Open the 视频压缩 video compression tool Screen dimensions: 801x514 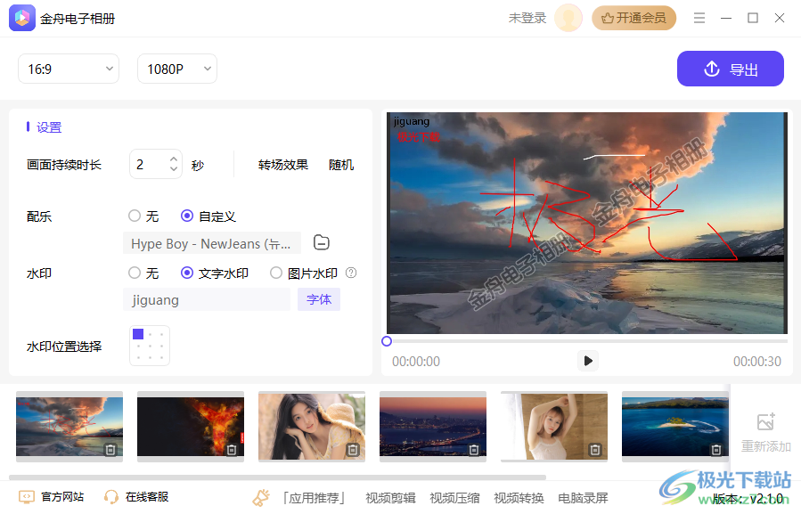point(453,497)
